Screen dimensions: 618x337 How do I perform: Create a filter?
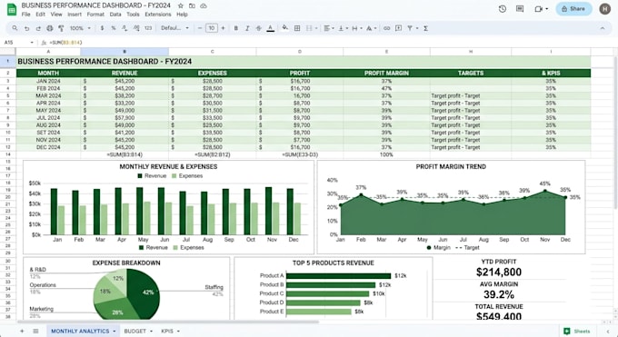pos(410,28)
